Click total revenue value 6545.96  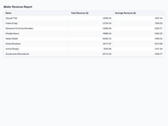(x=107, y=49)
